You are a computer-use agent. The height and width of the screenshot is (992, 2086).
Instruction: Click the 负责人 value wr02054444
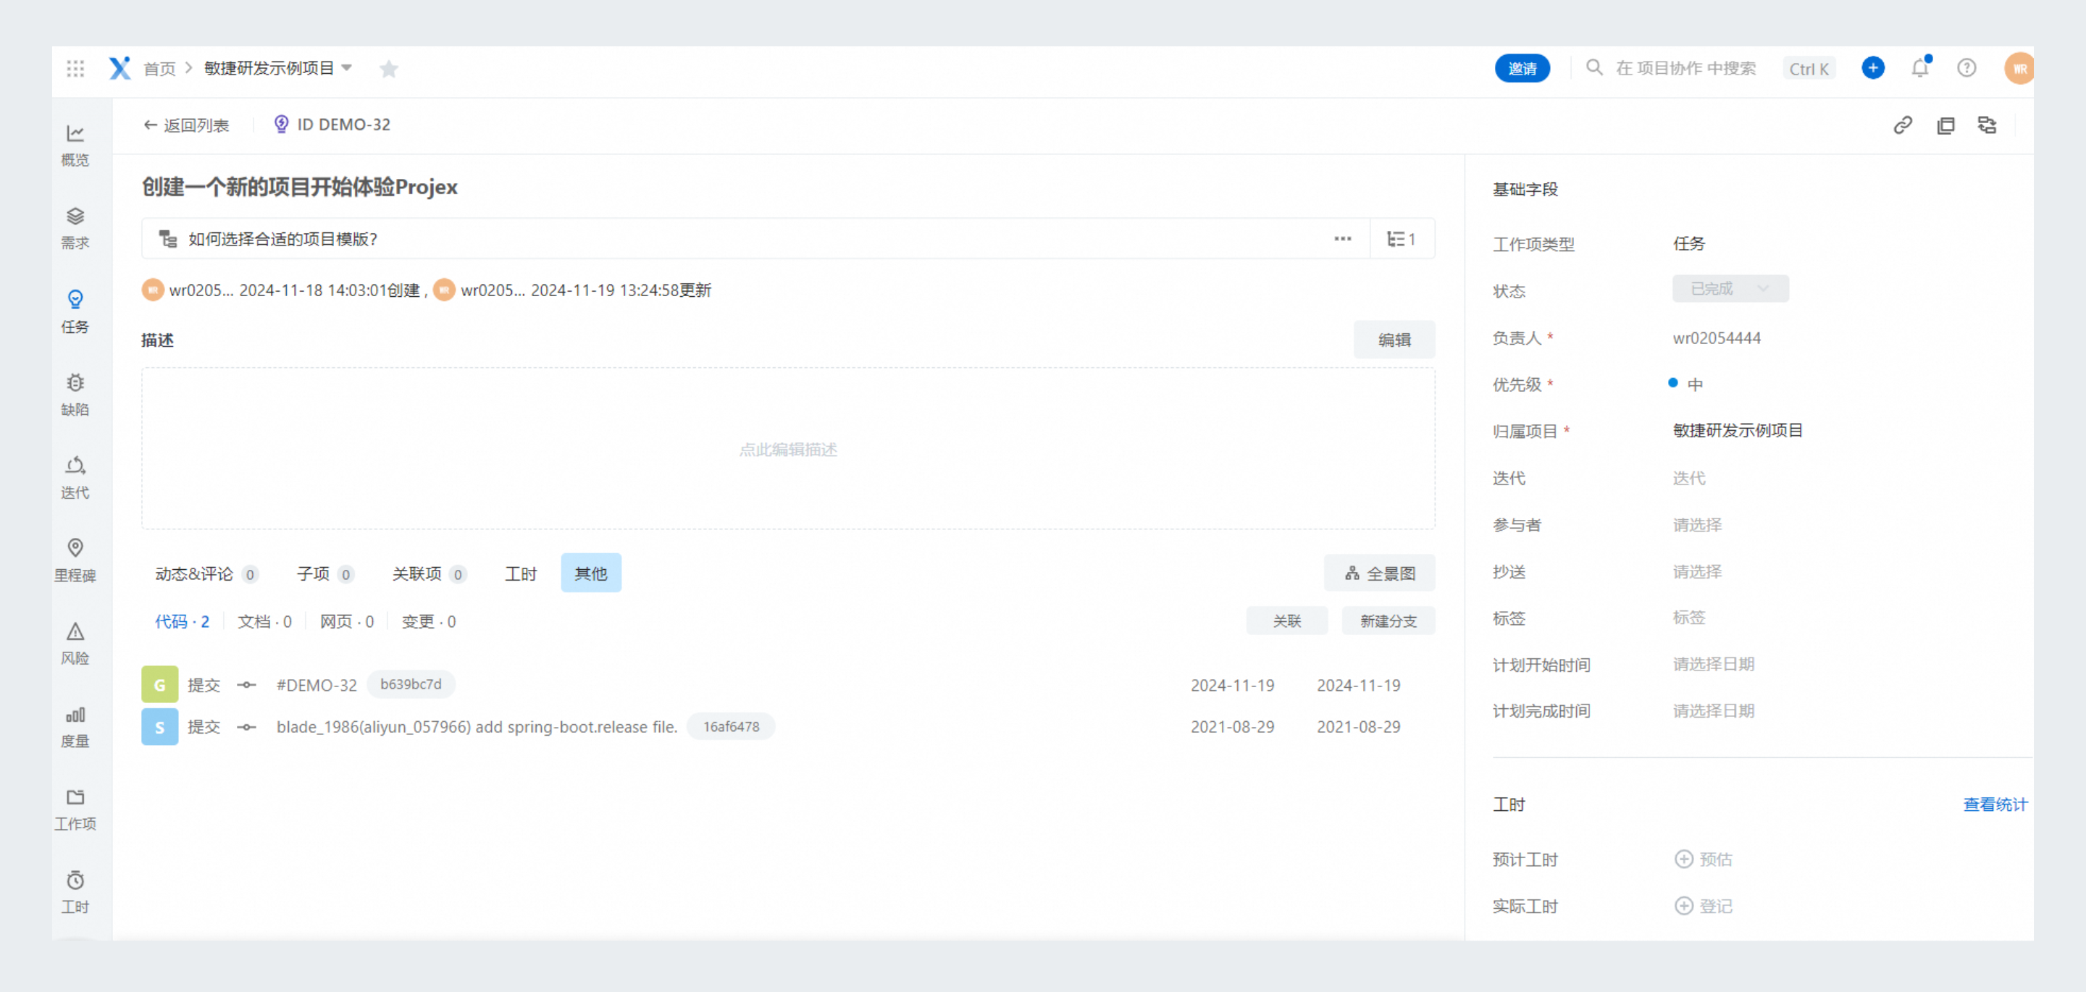1717,337
